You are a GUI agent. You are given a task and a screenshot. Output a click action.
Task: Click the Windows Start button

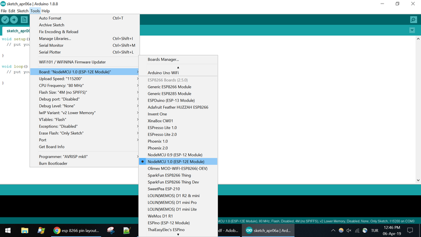click(x=8, y=230)
